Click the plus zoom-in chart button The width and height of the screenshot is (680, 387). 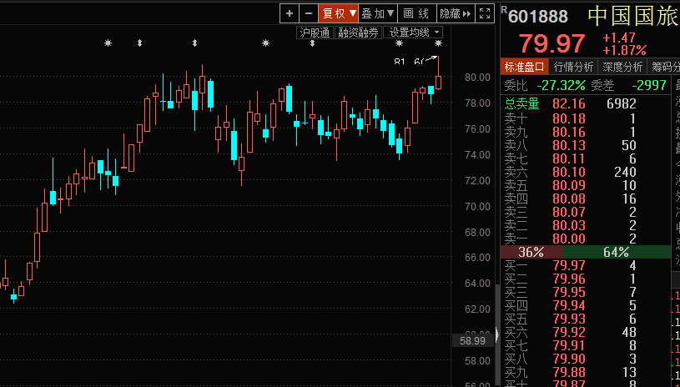(289, 13)
